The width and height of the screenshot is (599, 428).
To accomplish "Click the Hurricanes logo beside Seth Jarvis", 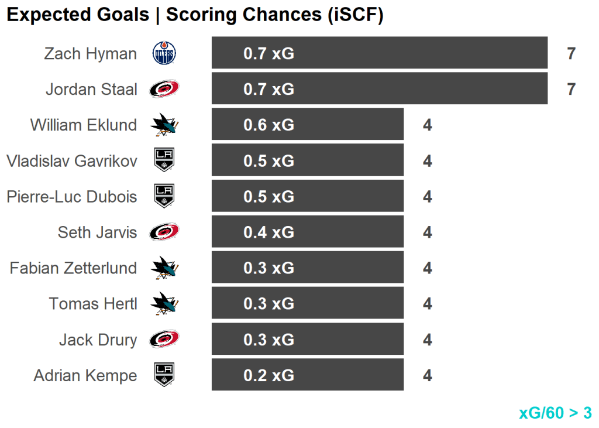I will [164, 232].
